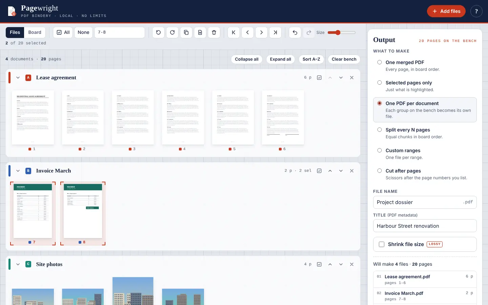This screenshot has width=488, height=305.
Task: Select all pages in Site photos
Action: click(319, 264)
